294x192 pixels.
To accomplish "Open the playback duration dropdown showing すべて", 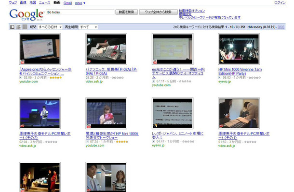I will coord(88,27).
